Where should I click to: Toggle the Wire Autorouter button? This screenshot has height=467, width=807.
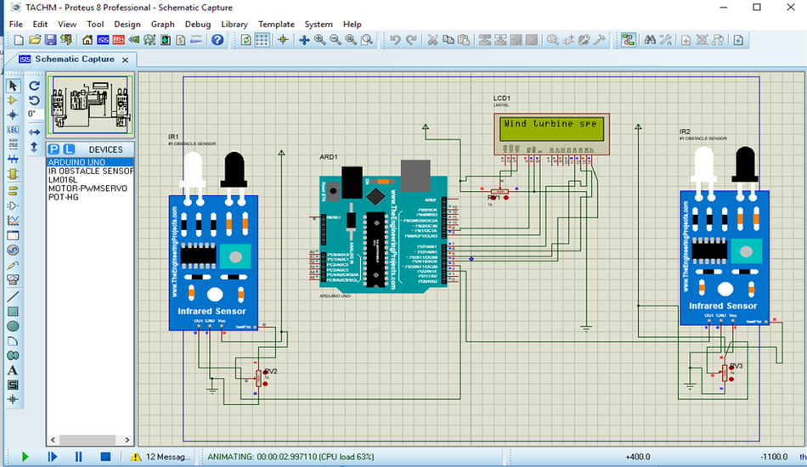pyautogui.click(x=628, y=40)
